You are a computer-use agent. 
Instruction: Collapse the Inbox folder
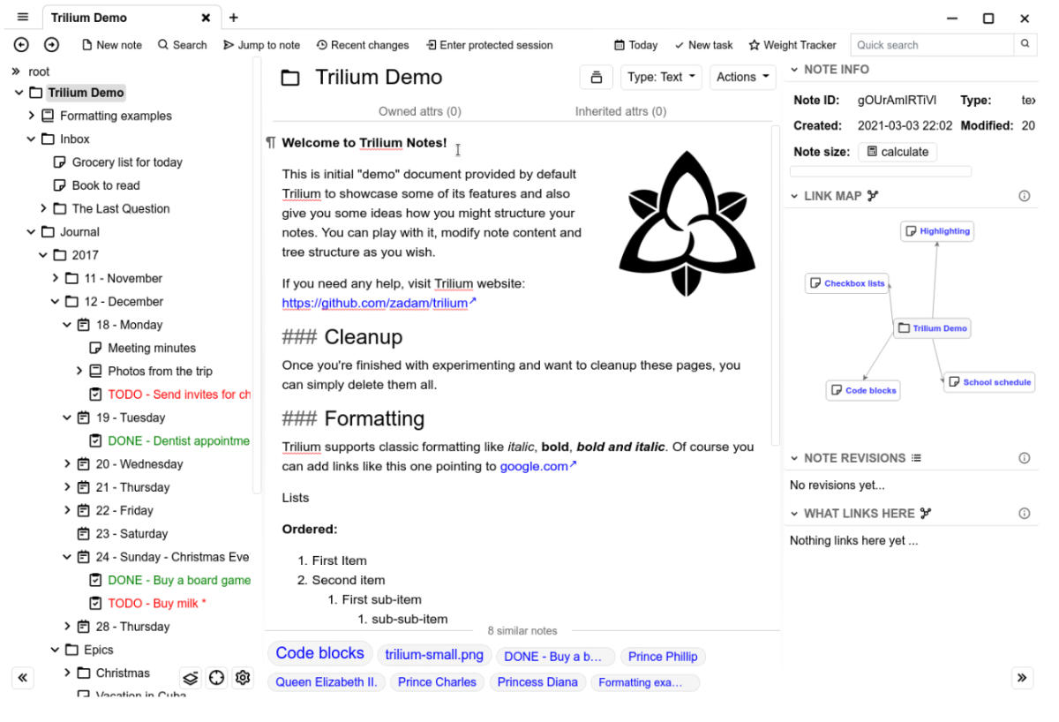point(31,139)
